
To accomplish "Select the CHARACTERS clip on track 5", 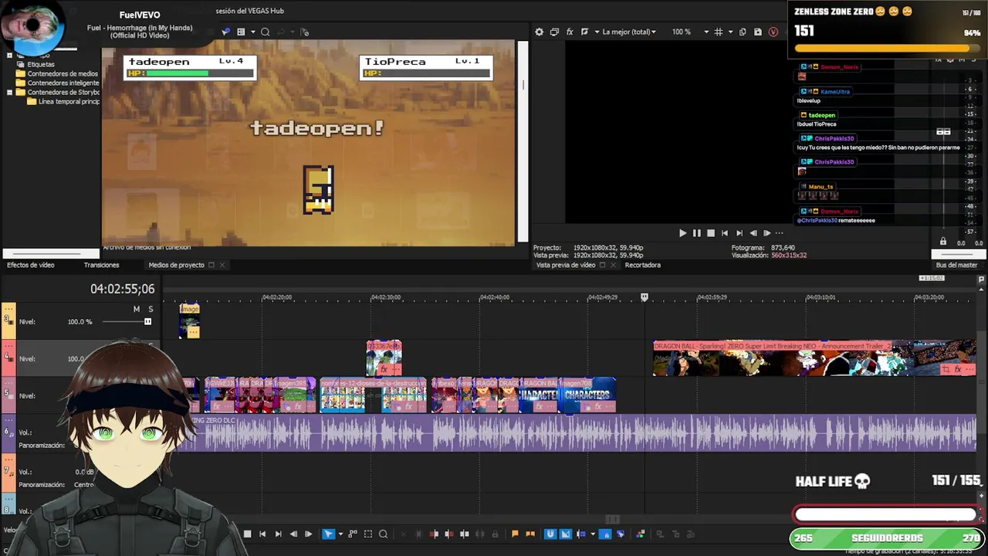I will [589, 395].
